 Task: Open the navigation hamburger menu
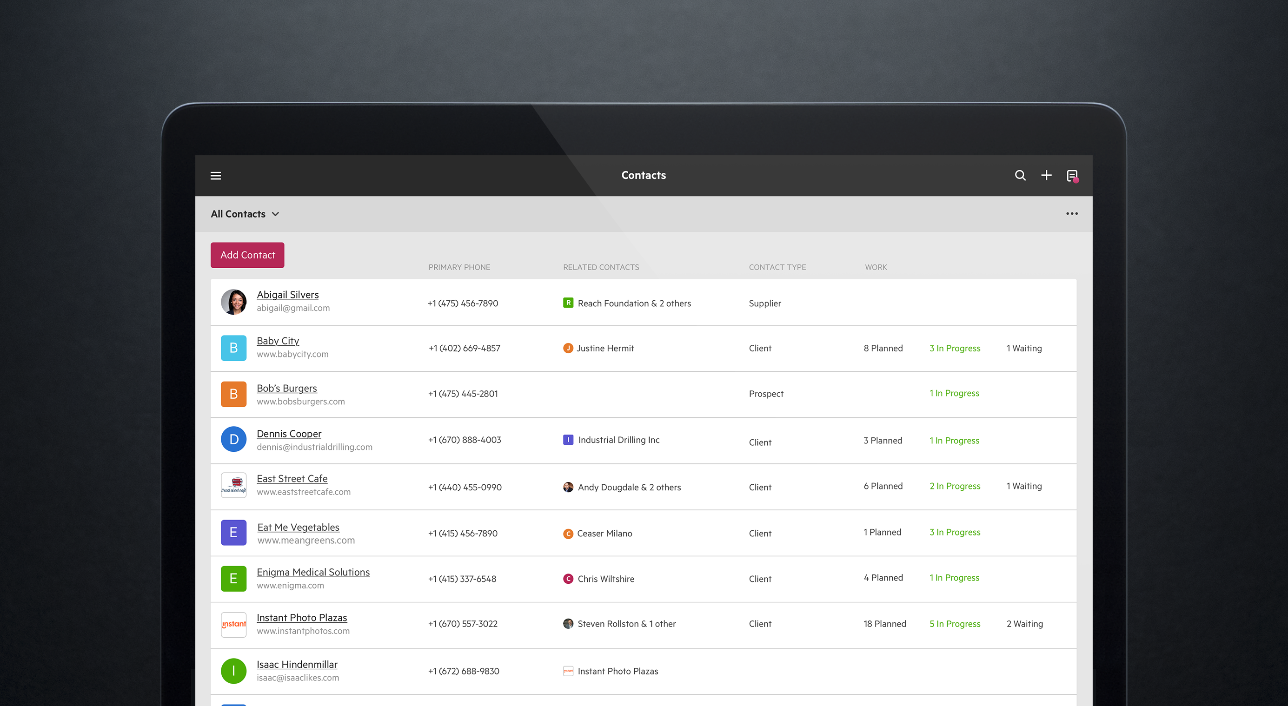tap(215, 175)
